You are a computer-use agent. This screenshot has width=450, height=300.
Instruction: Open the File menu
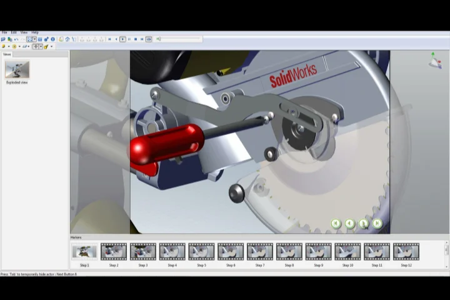(x=4, y=32)
